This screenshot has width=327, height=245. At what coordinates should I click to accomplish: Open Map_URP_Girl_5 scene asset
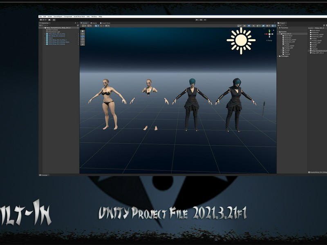317,53
